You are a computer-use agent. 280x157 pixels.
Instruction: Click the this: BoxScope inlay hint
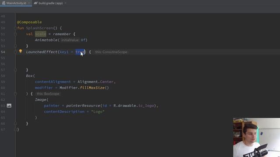coord(48,94)
